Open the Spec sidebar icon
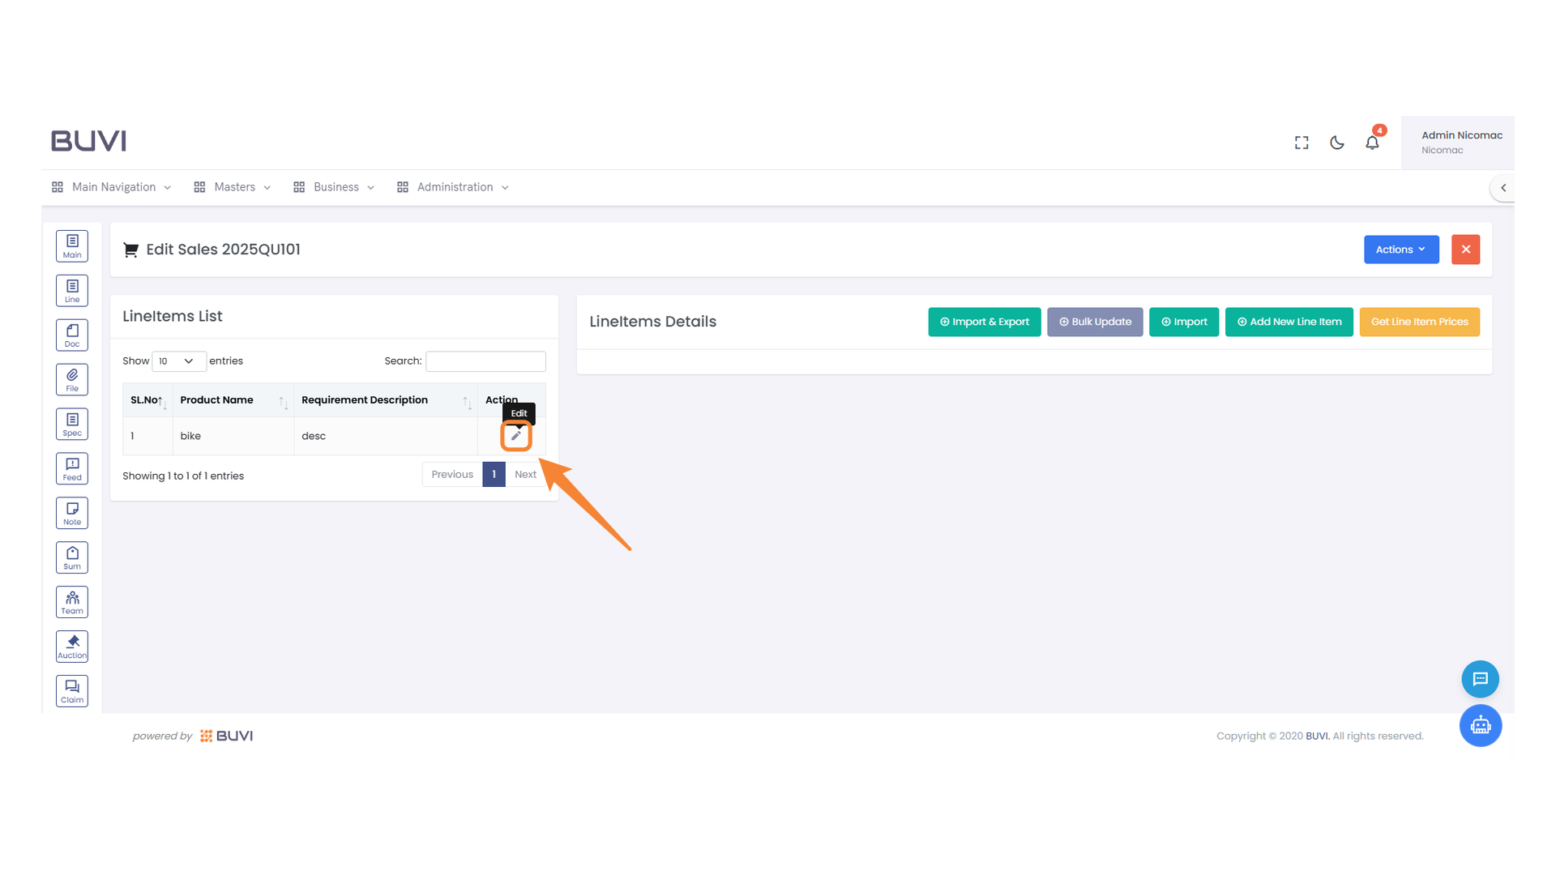1556x875 pixels. coord(72,424)
